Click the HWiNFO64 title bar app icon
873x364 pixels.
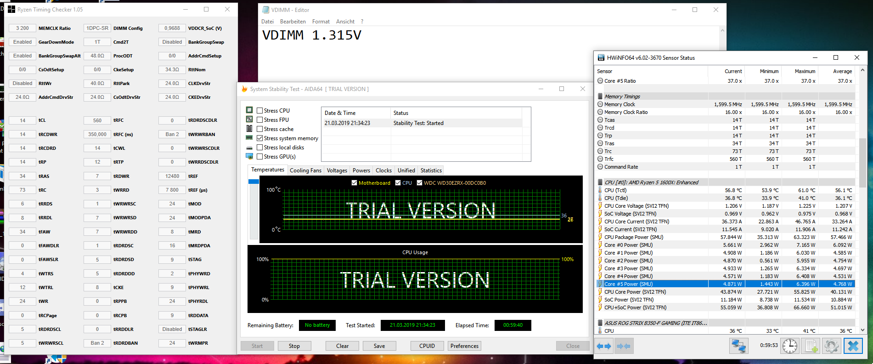[601, 58]
